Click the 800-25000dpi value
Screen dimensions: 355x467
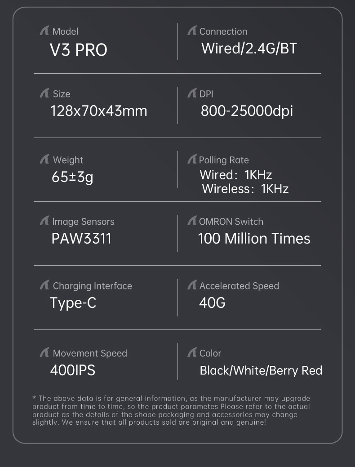(247, 111)
